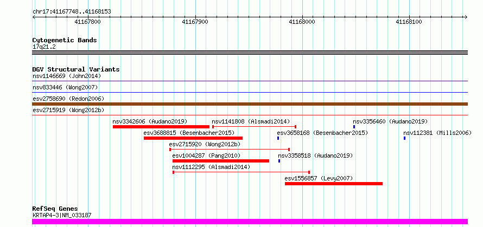
Task: Click the Cytogenetic Bands track heading
Action: click(65, 40)
